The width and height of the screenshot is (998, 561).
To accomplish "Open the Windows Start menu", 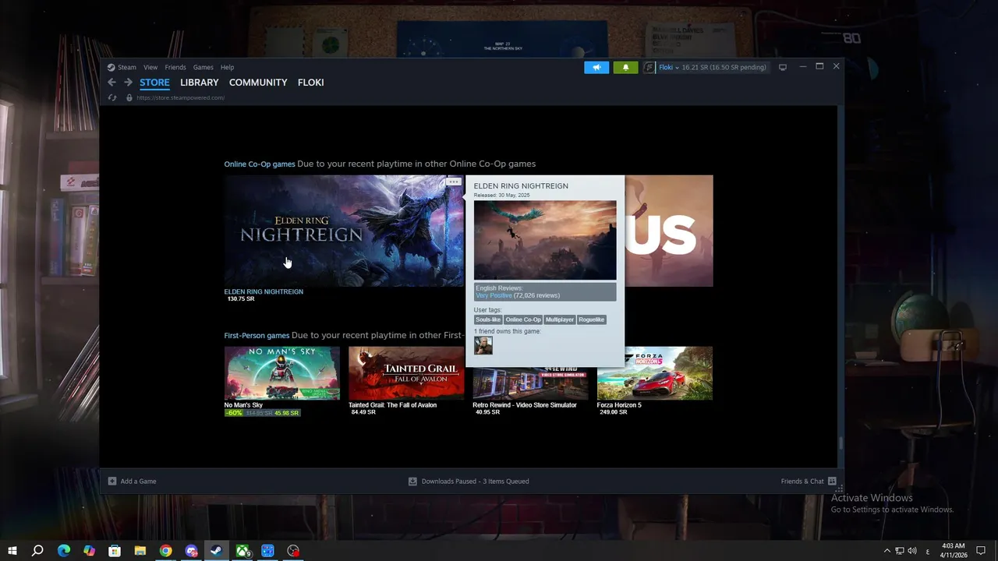I will point(12,551).
